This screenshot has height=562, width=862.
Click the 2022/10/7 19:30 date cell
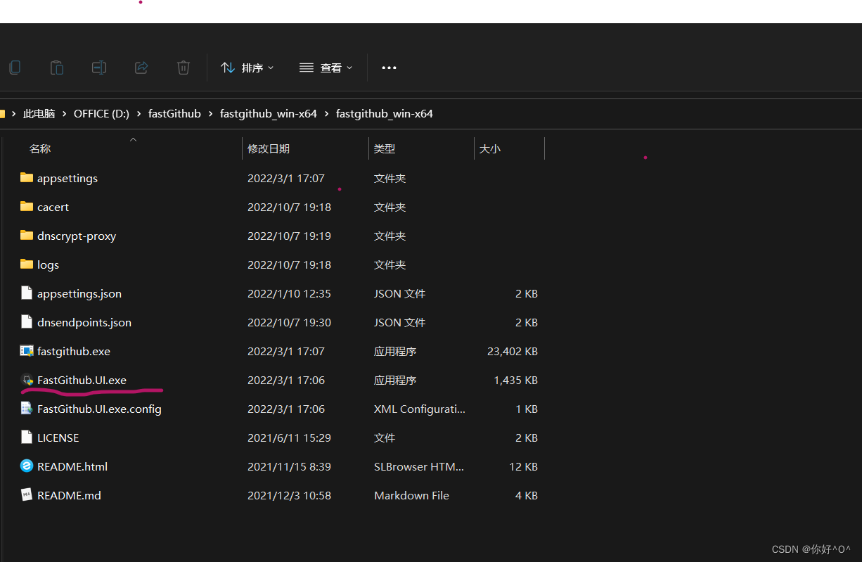coord(289,322)
